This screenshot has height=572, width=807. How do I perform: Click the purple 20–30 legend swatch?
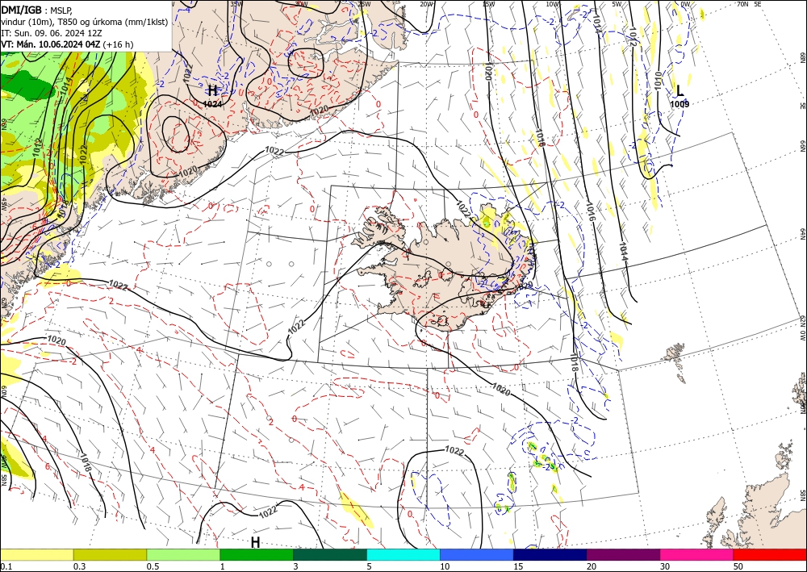point(623,554)
